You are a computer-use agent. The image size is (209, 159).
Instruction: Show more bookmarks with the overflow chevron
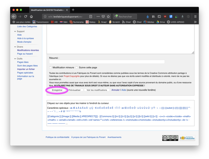[195, 22]
